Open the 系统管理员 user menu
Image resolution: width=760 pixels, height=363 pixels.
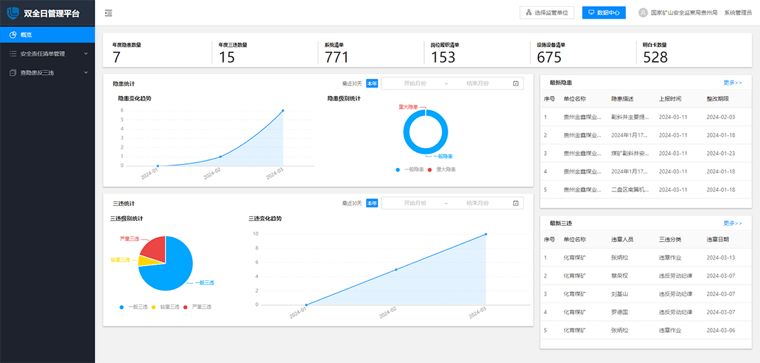[x=737, y=12]
